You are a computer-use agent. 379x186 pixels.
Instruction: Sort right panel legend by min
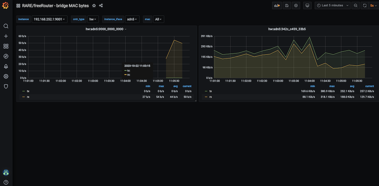[x=313, y=86]
